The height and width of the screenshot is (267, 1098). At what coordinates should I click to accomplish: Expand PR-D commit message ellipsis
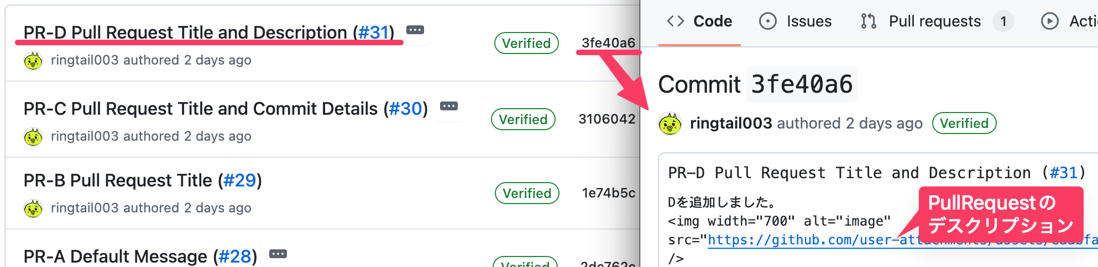click(415, 30)
